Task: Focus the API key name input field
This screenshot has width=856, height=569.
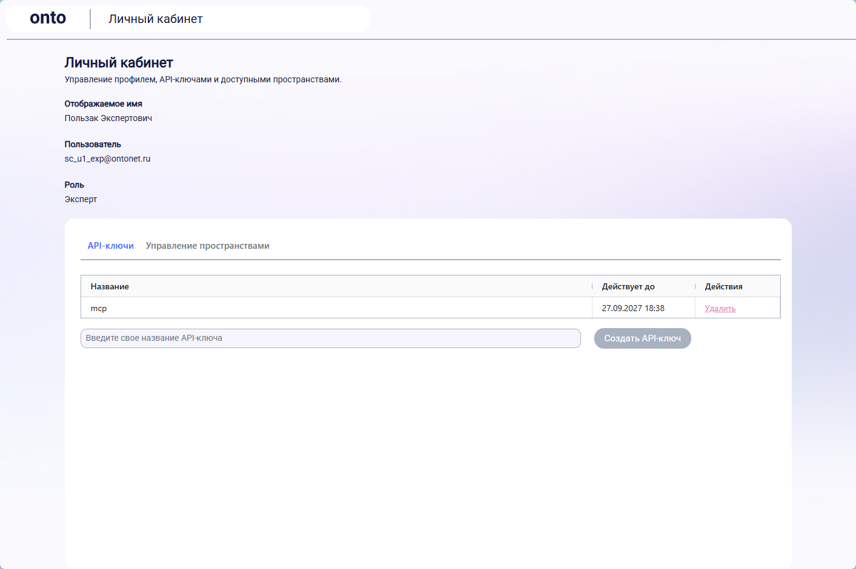Action: pyautogui.click(x=331, y=338)
